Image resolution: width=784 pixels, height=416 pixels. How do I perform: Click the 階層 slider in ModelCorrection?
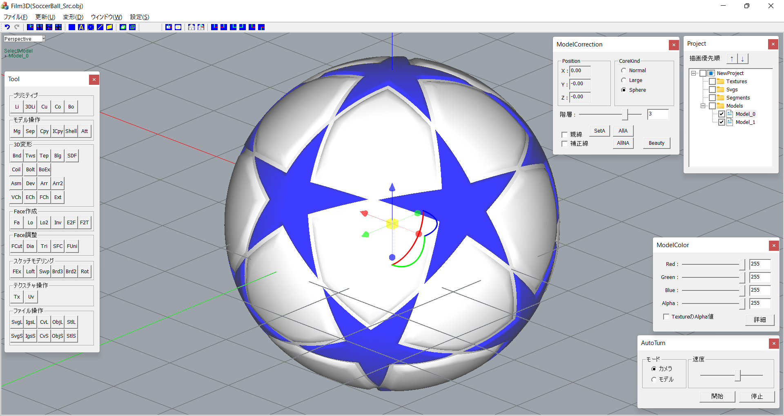pyautogui.click(x=610, y=115)
